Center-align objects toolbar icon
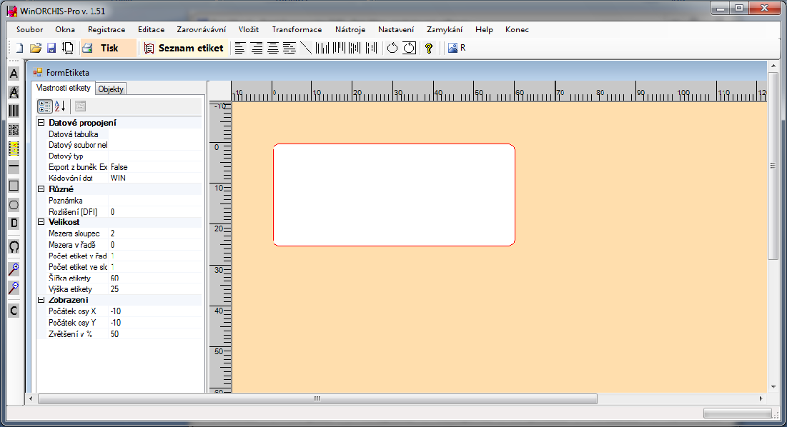The width and height of the screenshot is (787, 427). click(273, 48)
